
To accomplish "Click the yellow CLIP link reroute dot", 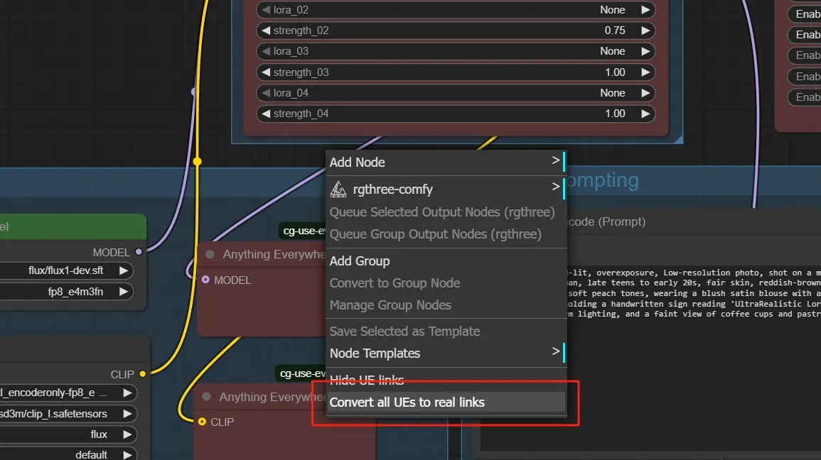I will (198, 162).
